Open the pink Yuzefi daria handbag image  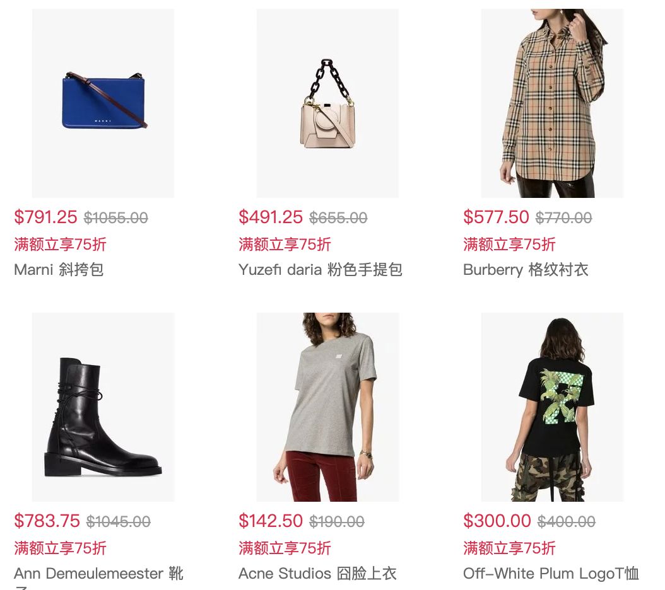pos(327,103)
